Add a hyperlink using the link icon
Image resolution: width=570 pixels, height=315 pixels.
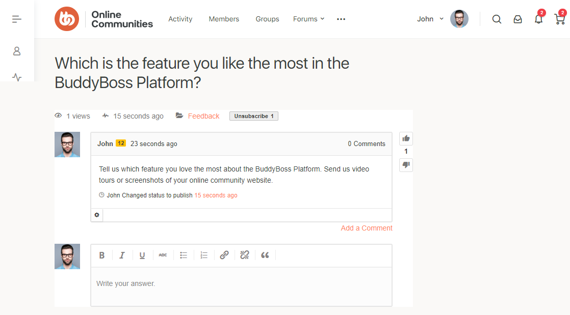tap(224, 254)
